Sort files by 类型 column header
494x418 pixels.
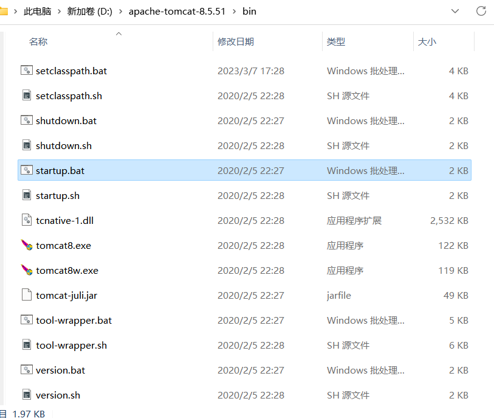coord(336,41)
